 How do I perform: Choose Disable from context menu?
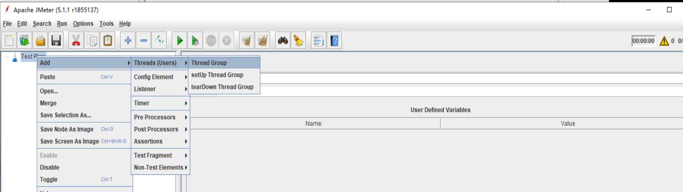(84, 168)
